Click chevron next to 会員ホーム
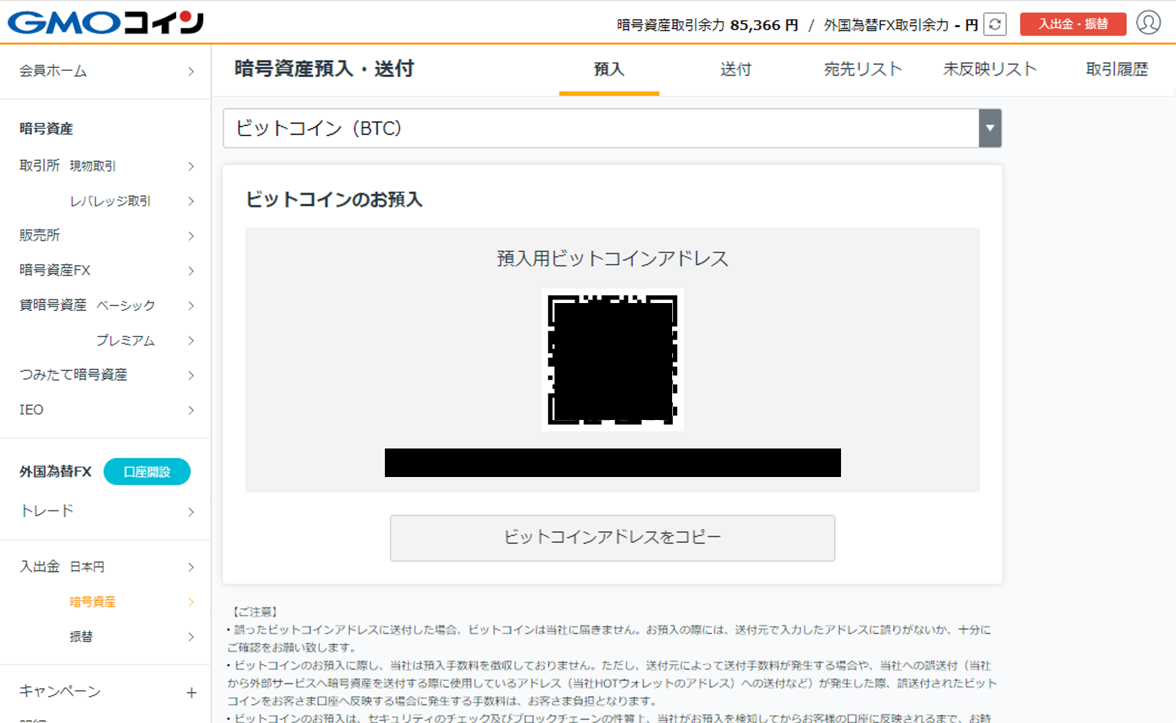This screenshot has height=723, width=1176. (191, 71)
